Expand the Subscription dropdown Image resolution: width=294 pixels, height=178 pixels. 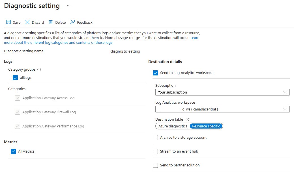click(x=222, y=92)
